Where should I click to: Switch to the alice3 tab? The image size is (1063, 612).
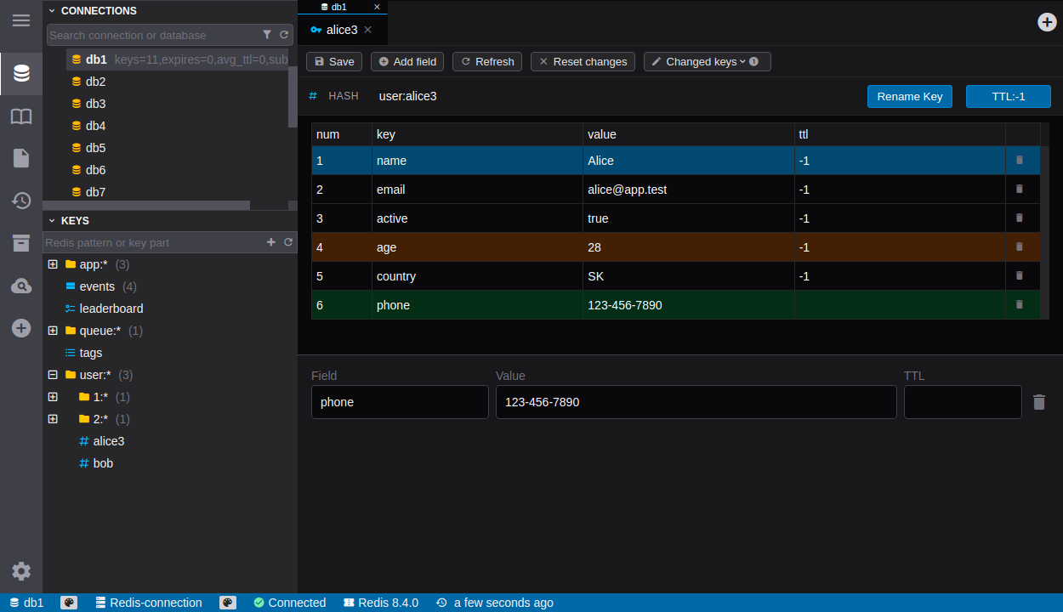pyautogui.click(x=341, y=30)
